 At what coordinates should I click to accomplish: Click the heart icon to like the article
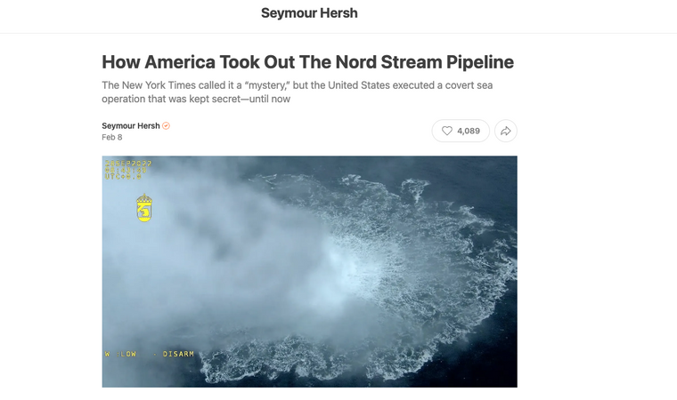click(447, 131)
